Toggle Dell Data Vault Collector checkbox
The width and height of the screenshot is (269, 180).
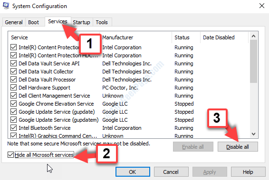pyautogui.click(x=14, y=71)
